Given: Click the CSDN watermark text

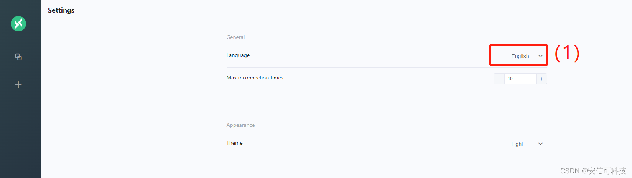Looking at the screenshot, I should [593, 171].
